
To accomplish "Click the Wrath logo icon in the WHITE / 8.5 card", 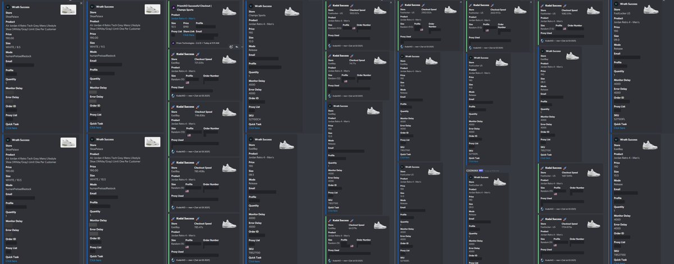I will (x=7, y=7).
